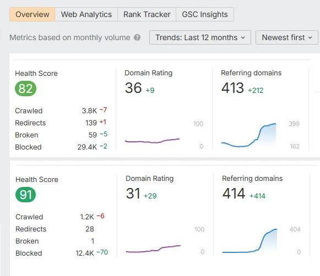Switch to the Rank Tracker tab
The image size is (320, 276).
pos(147,14)
